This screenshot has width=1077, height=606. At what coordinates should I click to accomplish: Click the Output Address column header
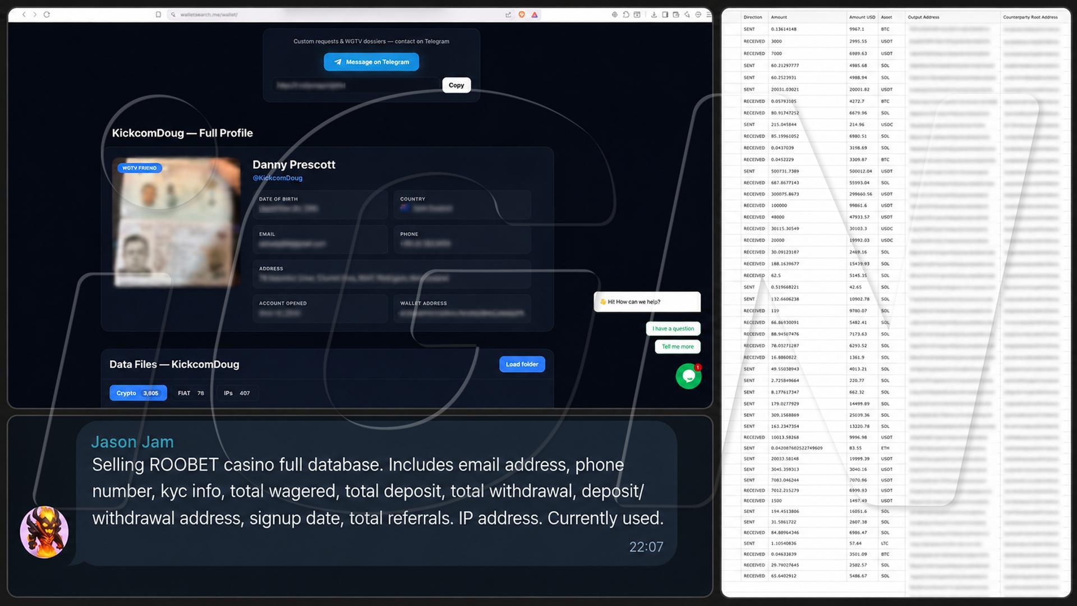923,17
